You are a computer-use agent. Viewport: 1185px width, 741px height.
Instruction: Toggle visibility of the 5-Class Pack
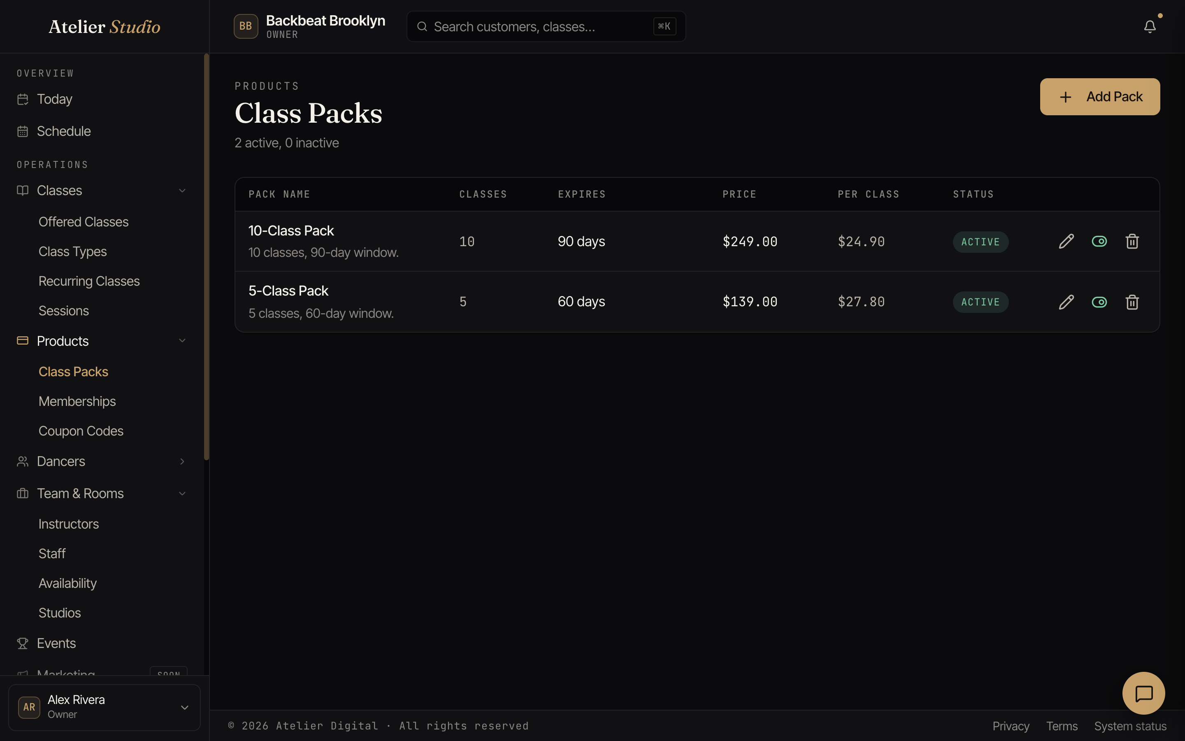click(x=1099, y=302)
